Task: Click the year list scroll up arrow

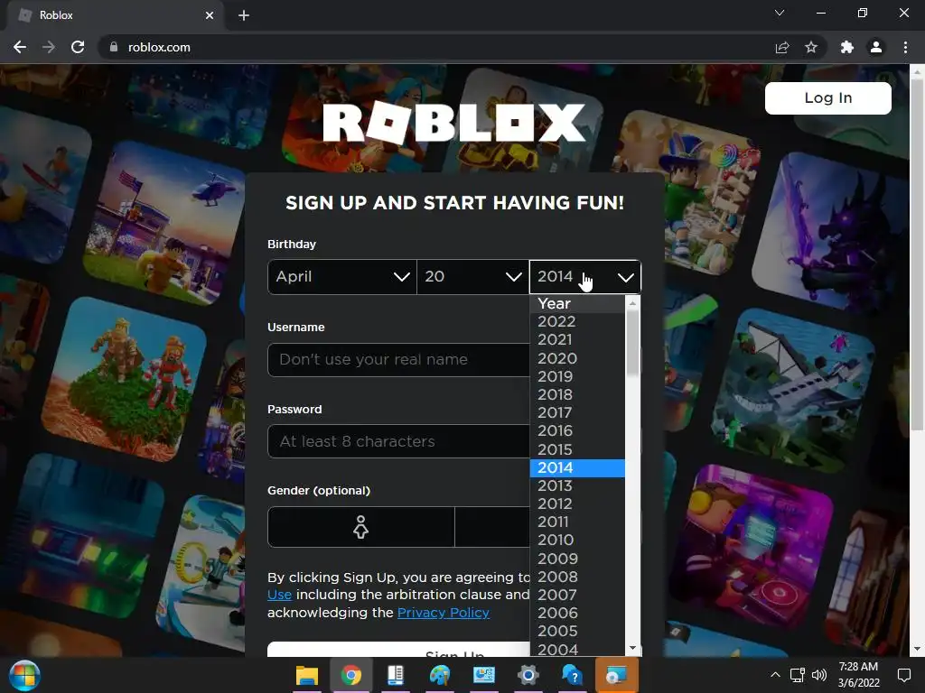Action: (632, 303)
